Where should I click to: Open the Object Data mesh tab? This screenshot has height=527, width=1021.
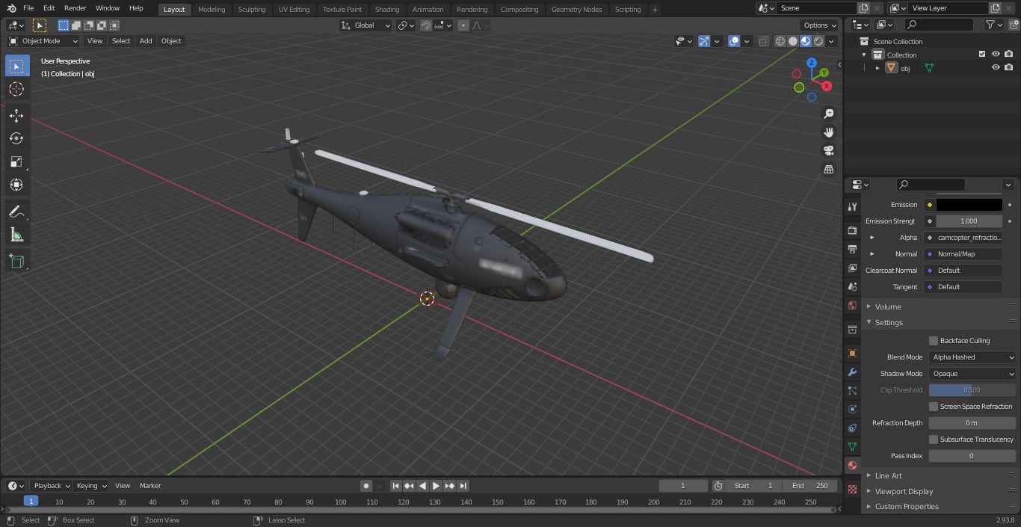pyautogui.click(x=852, y=446)
